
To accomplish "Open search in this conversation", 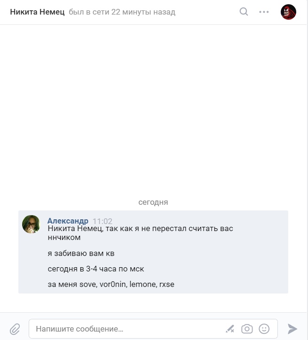I will [x=244, y=12].
